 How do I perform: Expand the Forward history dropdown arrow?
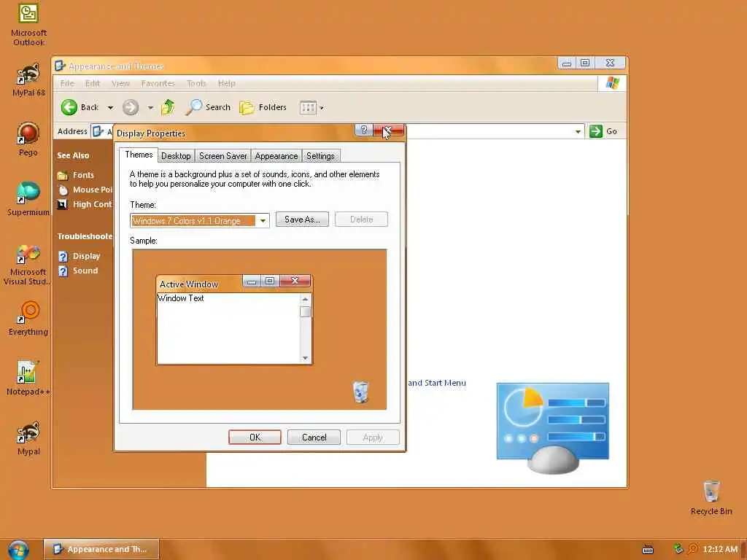[150, 108]
